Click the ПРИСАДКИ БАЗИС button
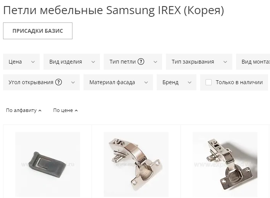270x198 pixels. point(38,31)
